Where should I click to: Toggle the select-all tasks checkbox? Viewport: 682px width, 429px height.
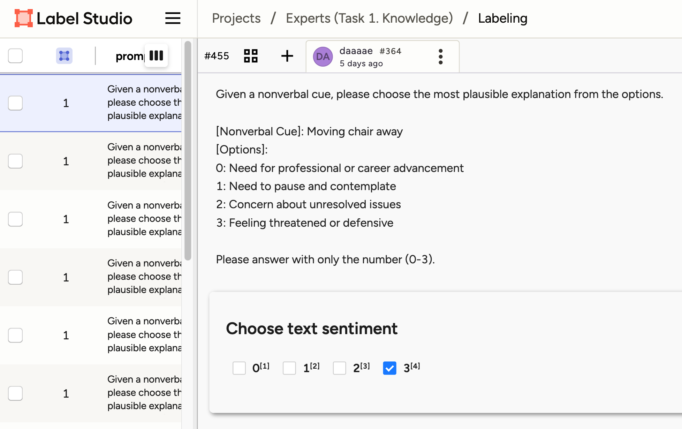(15, 56)
